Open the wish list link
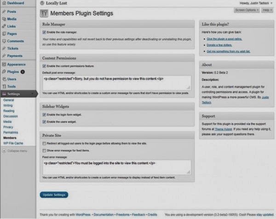This screenshot has width=276, height=219. point(228,51)
